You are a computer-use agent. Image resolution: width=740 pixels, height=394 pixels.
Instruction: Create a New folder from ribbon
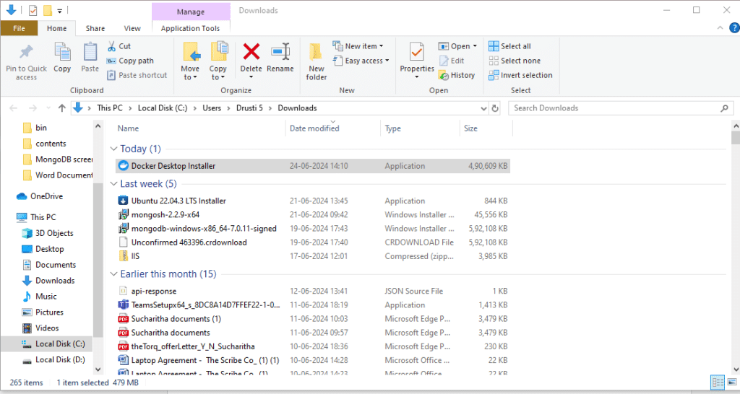(x=317, y=61)
